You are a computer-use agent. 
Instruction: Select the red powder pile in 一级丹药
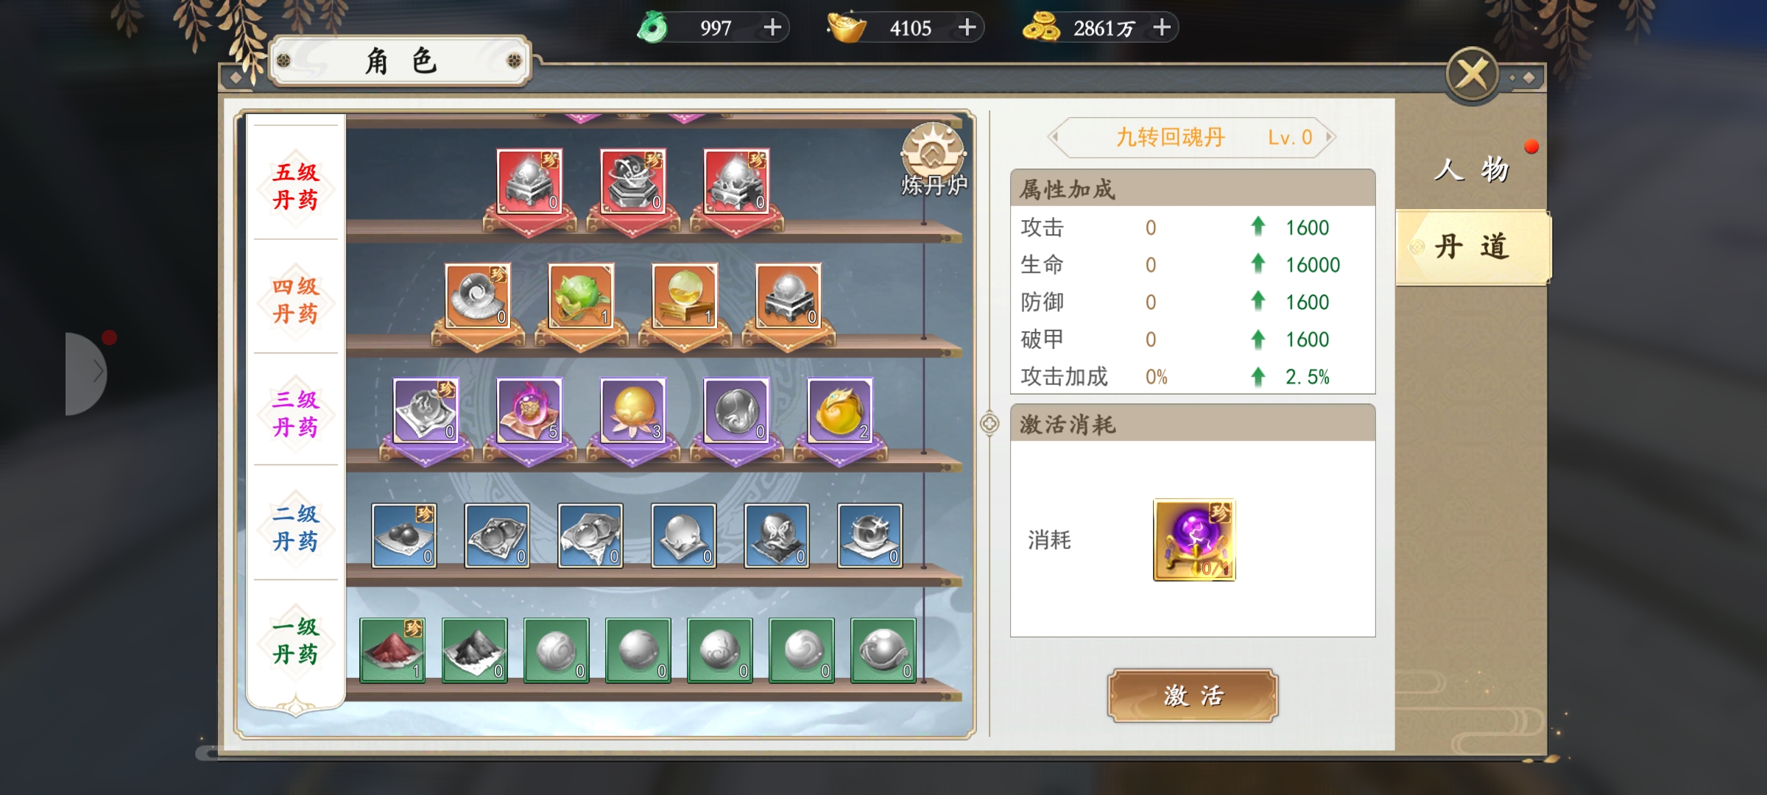392,650
